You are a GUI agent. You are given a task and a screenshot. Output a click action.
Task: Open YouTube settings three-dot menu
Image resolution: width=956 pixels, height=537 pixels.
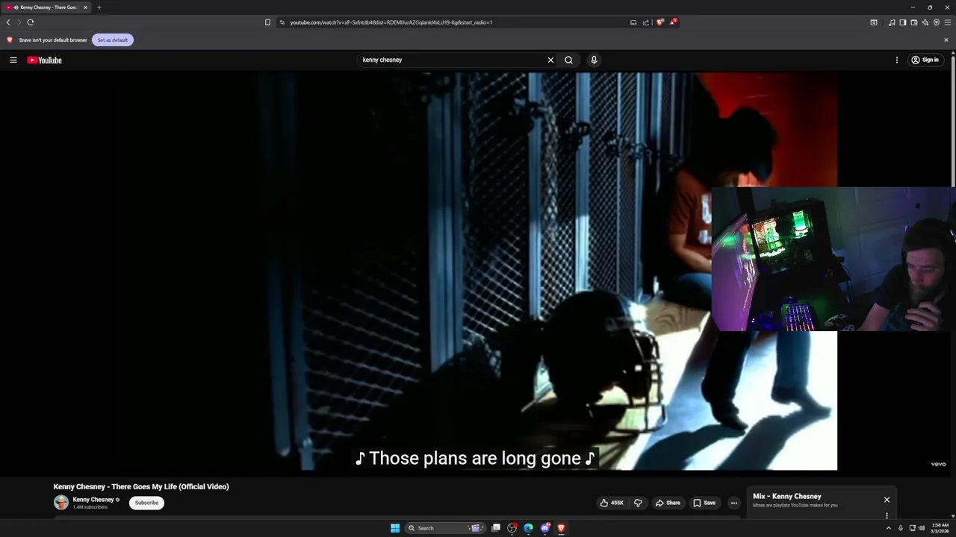[897, 60]
